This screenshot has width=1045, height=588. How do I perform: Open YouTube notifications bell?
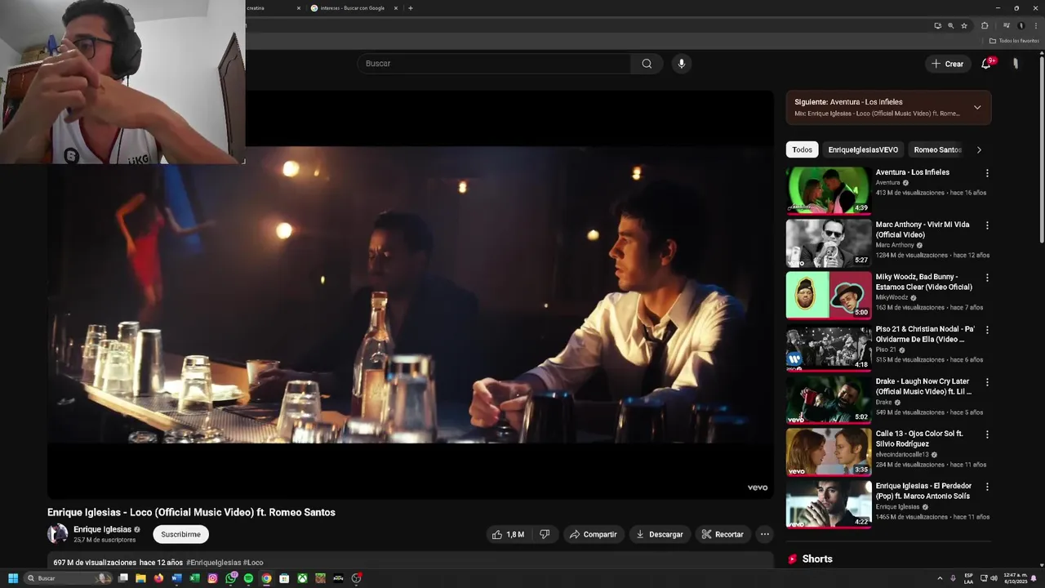click(x=986, y=64)
